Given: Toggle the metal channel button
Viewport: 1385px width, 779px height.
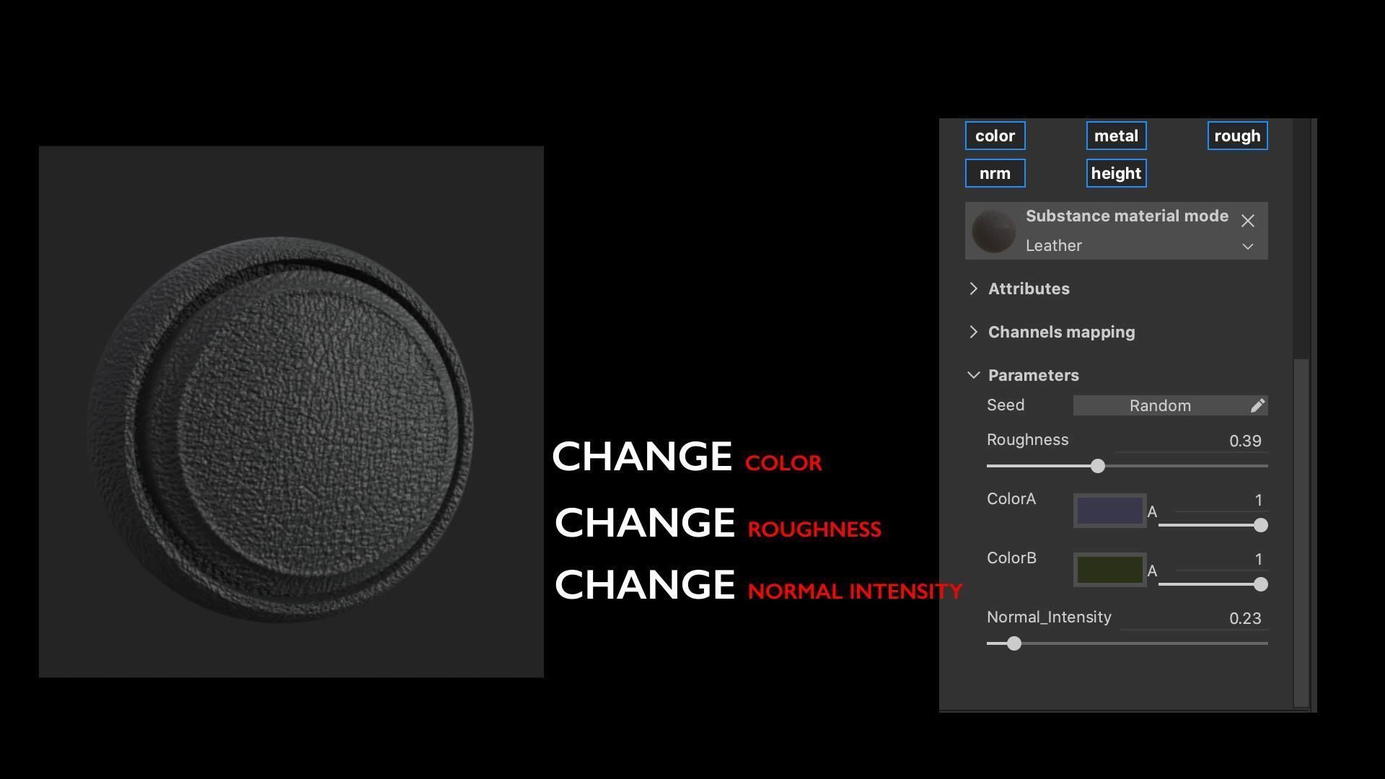Looking at the screenshot, I should point(1116,136).
